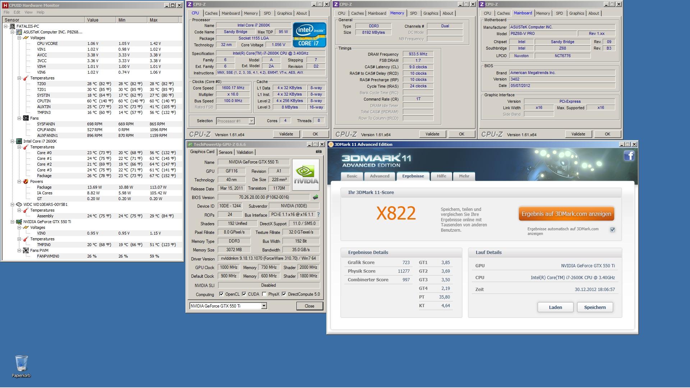Screen dimensions: 690x388
Task: Collapse the FATALIIS-PC tree node
Action: (6, 26)
